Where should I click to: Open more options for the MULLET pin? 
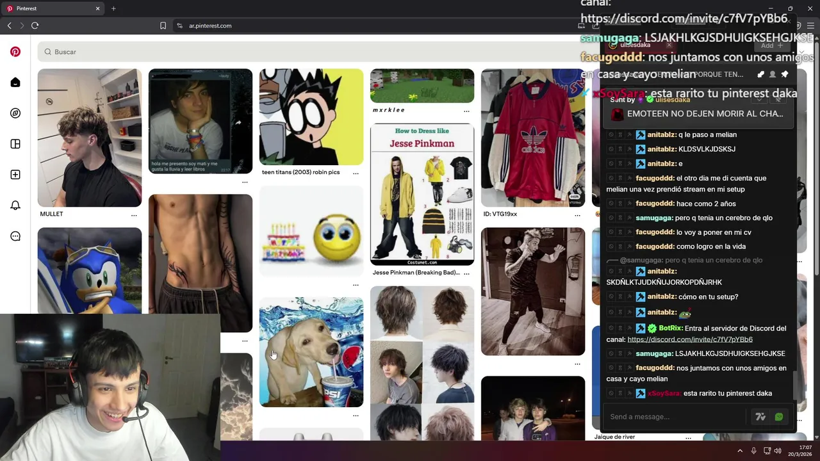[134, 215]
